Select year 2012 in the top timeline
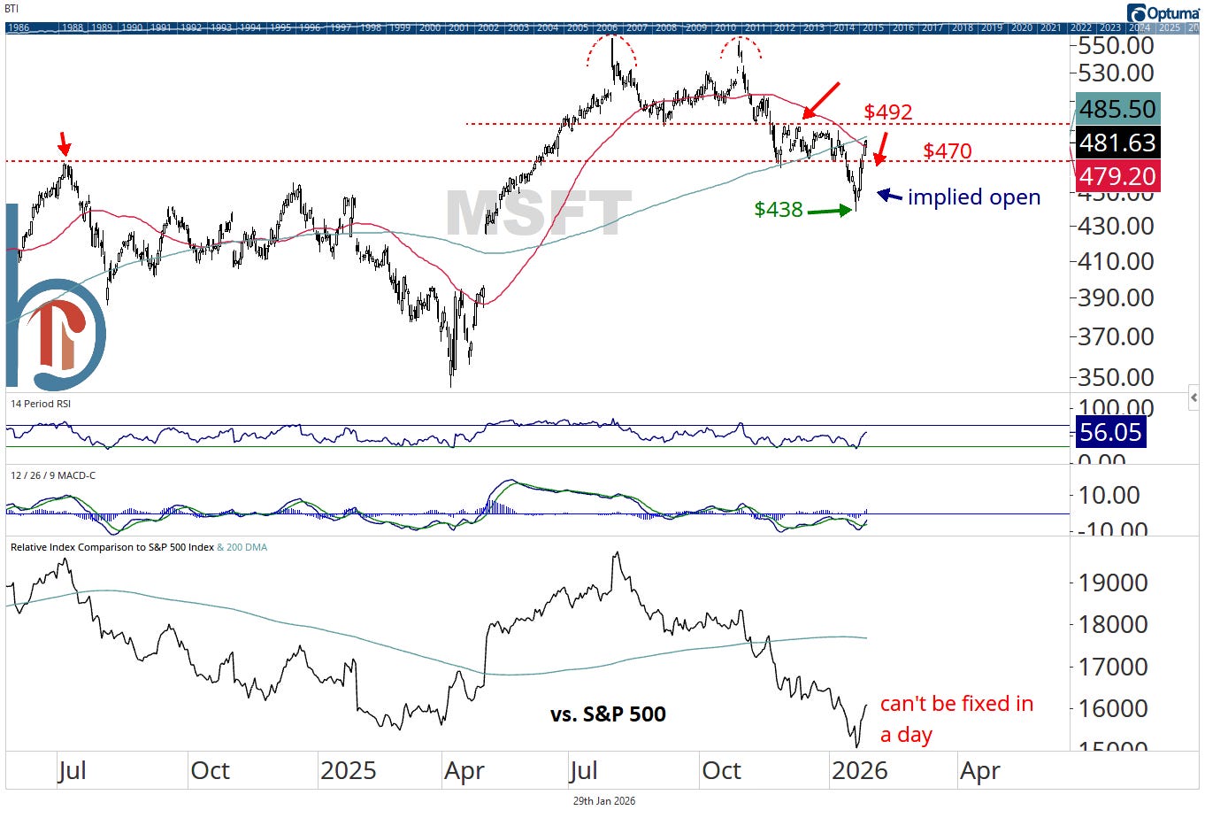 [x=785, y=27]
